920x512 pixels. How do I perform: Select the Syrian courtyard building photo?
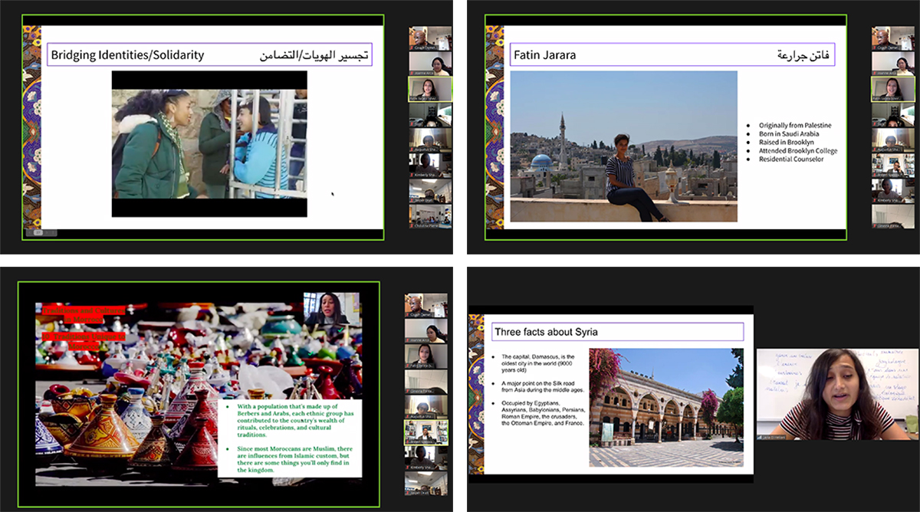pos(666,408)
